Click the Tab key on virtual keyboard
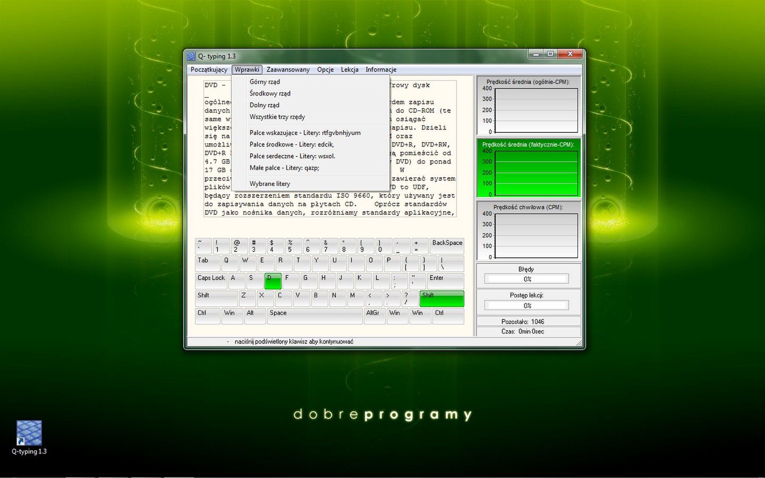The image size is (765, 478). point(208,263)
